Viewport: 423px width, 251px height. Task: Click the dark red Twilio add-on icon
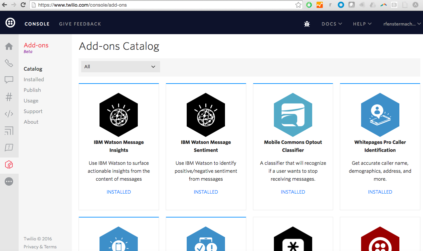click(x=380, y=239)
